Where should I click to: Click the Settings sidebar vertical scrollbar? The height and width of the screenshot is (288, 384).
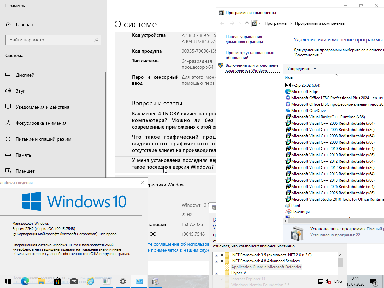point(106,124)
